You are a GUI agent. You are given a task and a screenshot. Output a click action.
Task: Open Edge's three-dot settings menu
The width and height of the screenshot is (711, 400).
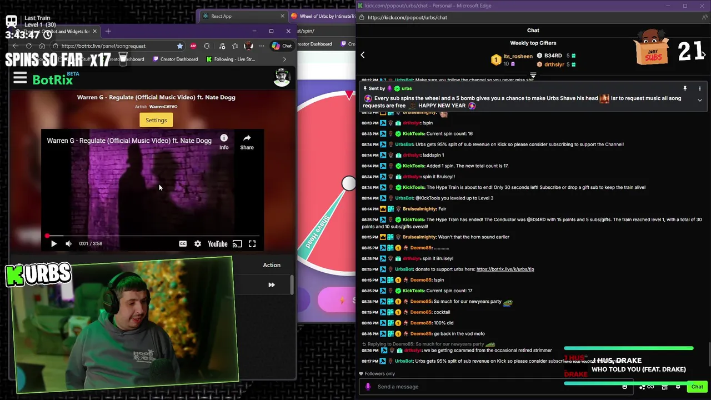262,46
